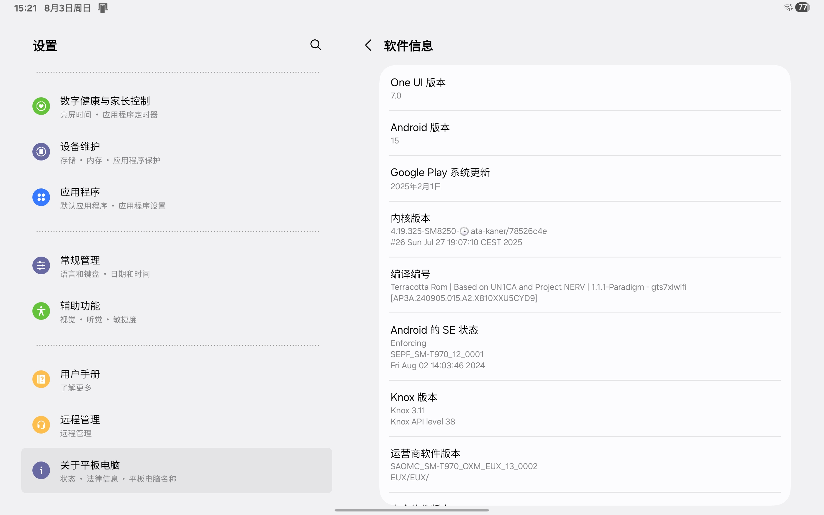
Task: Tap the 软件信息 header title
Action: pyautogui.click(x=408, y=46)
